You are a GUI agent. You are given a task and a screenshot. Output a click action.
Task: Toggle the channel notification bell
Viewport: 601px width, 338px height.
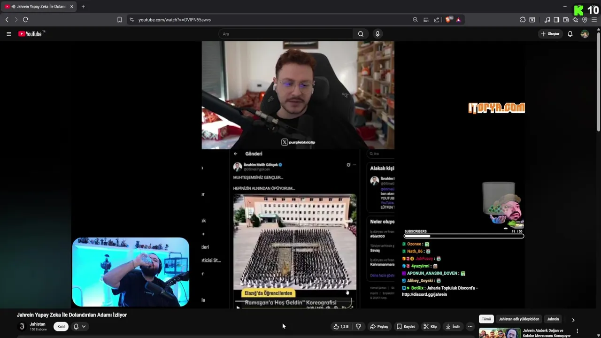click(x=76, y=326)
